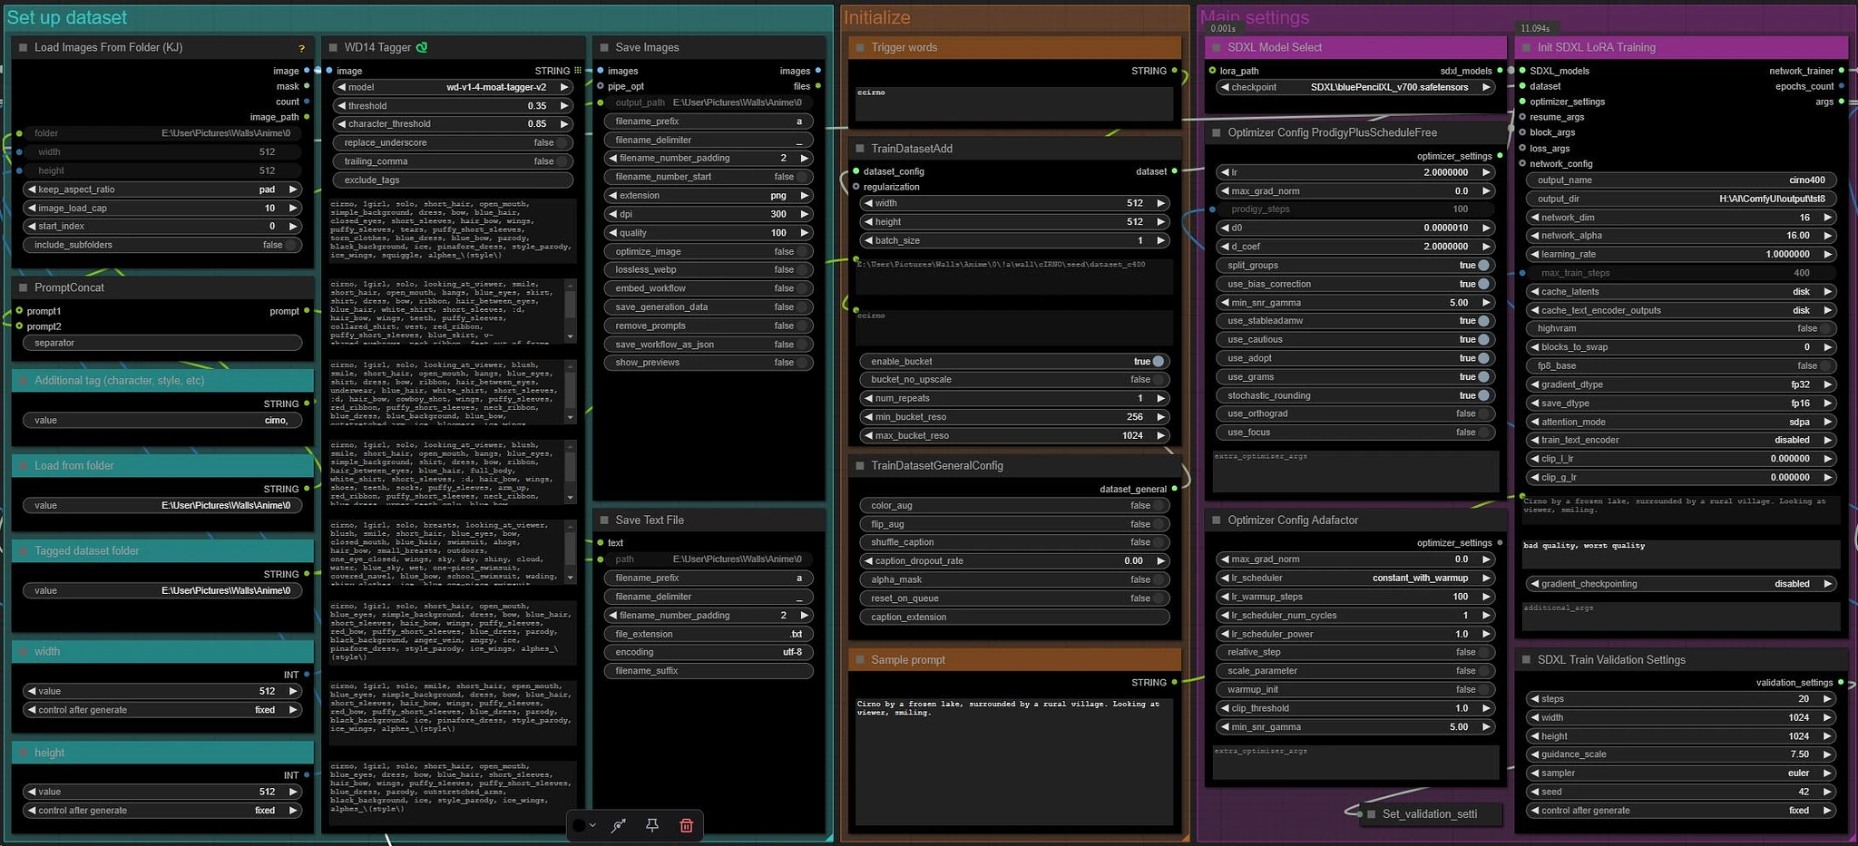Delete the node with the red trash icon
The width and height of the screenshot is (1858, 846).
point(686,825)
